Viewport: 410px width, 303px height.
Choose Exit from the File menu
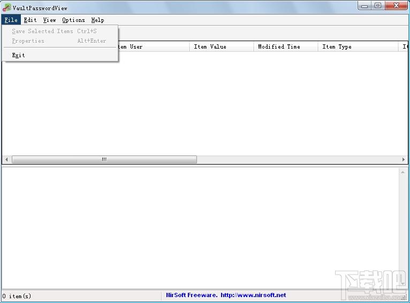click(60, 56)
